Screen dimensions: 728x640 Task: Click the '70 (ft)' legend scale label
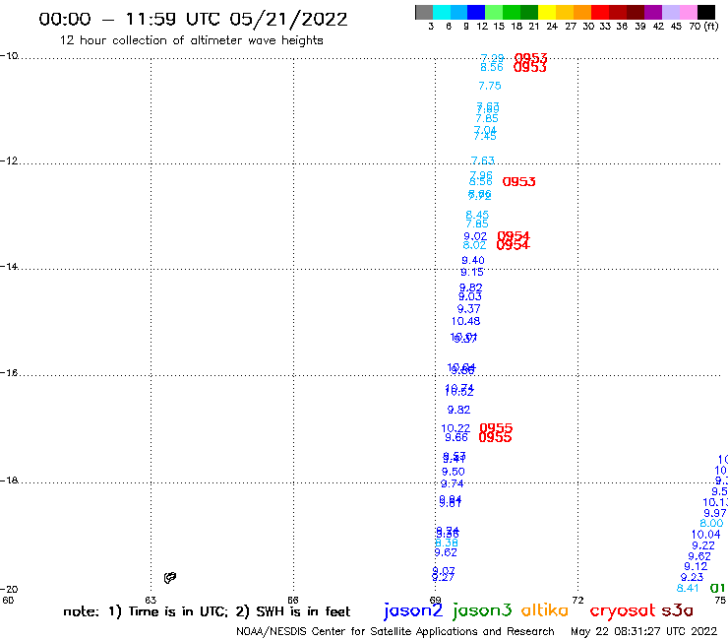pos(703,26)
